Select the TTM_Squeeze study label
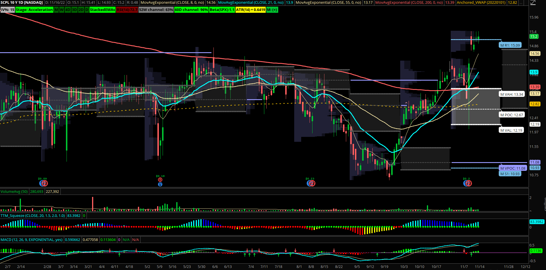Screen dimensions: 546x270 tap(33, 215)
